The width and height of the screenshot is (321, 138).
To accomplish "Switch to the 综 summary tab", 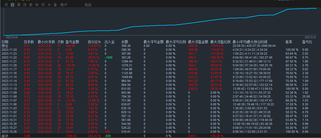I will point(6,5).
